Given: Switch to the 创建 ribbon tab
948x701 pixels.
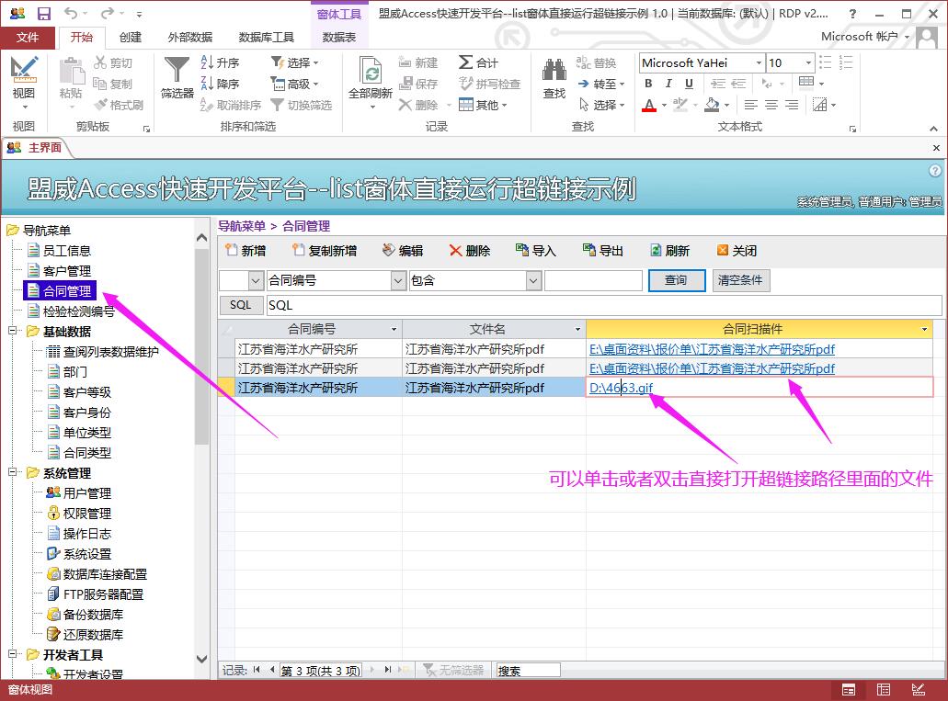Looking at the screenshot, I should click(130, 38).
